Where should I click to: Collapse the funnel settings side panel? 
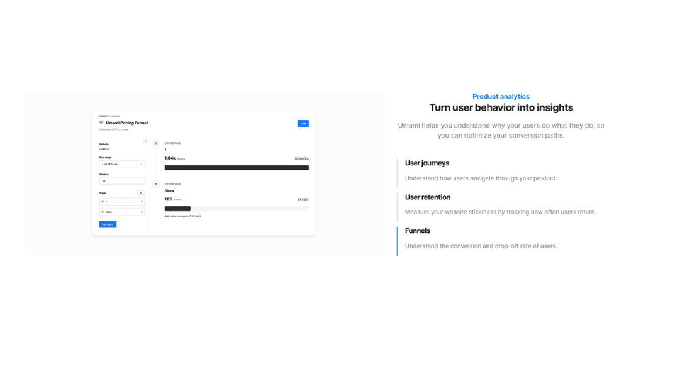145,141
